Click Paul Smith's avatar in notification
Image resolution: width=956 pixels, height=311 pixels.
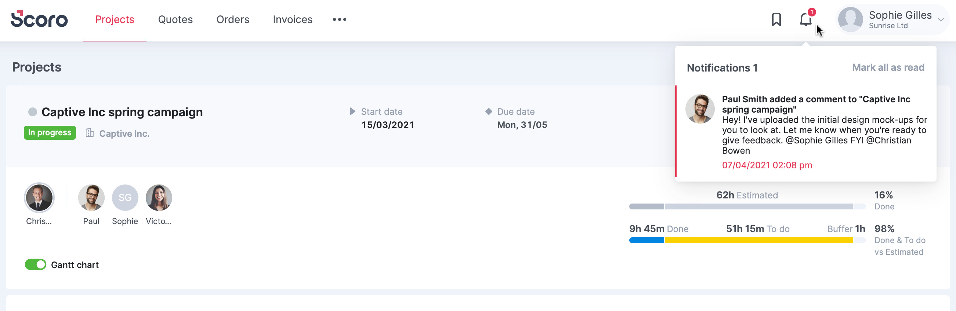699,109
